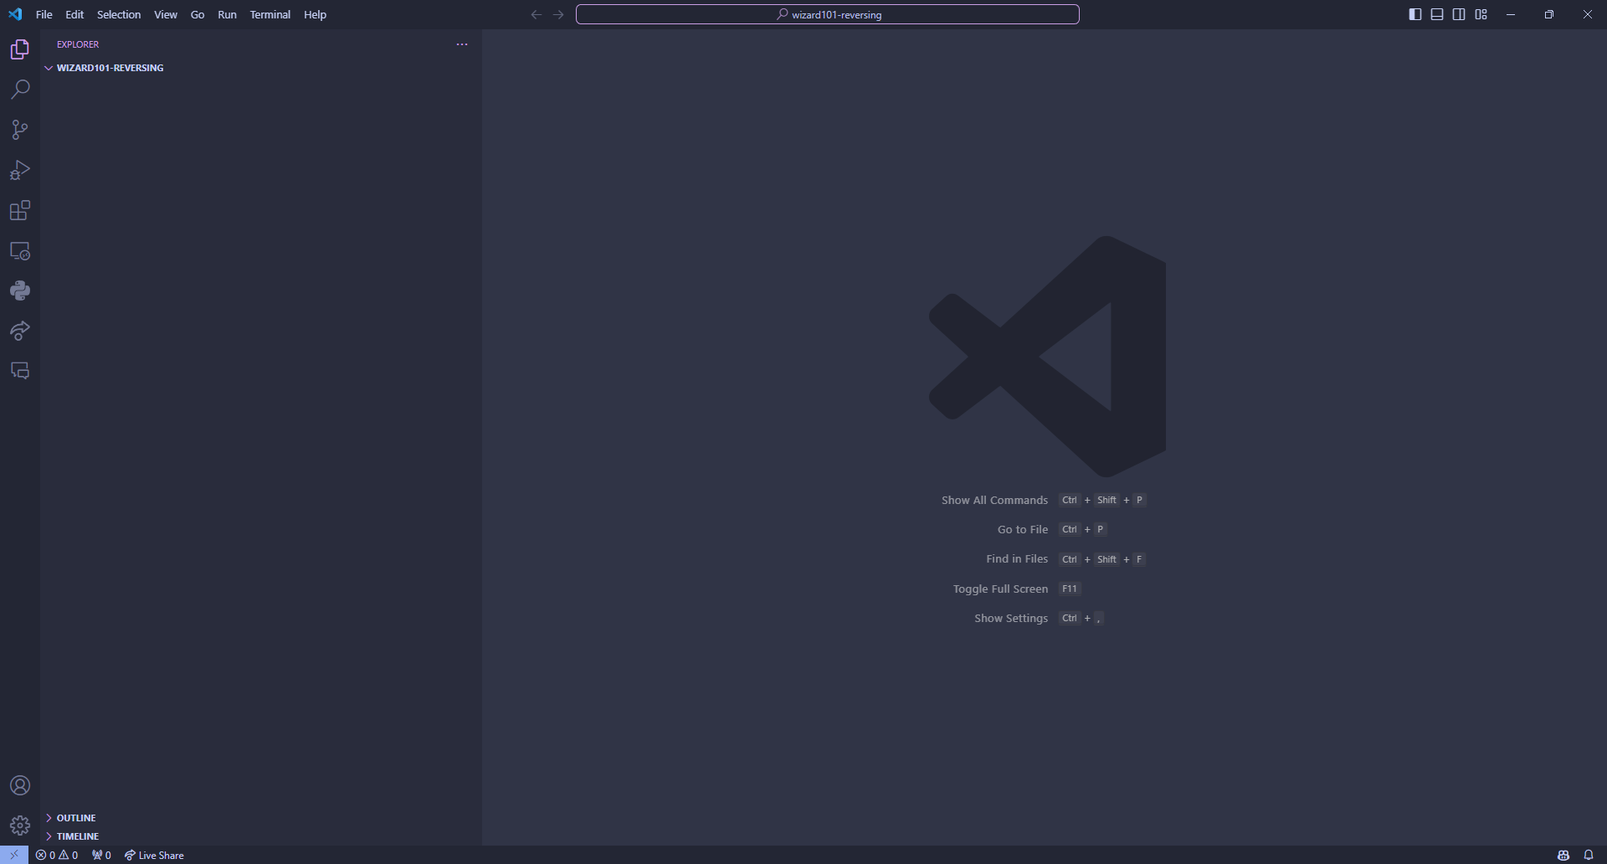
Task: Open Live Share view in activity bar
Action: pyautogui.click(x=20, y=331)
